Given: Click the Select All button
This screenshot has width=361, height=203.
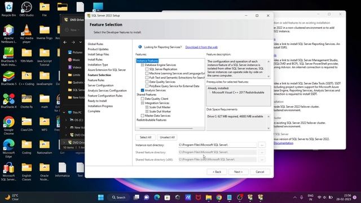Looking at the screenshot, I should (x=146, y=137).
